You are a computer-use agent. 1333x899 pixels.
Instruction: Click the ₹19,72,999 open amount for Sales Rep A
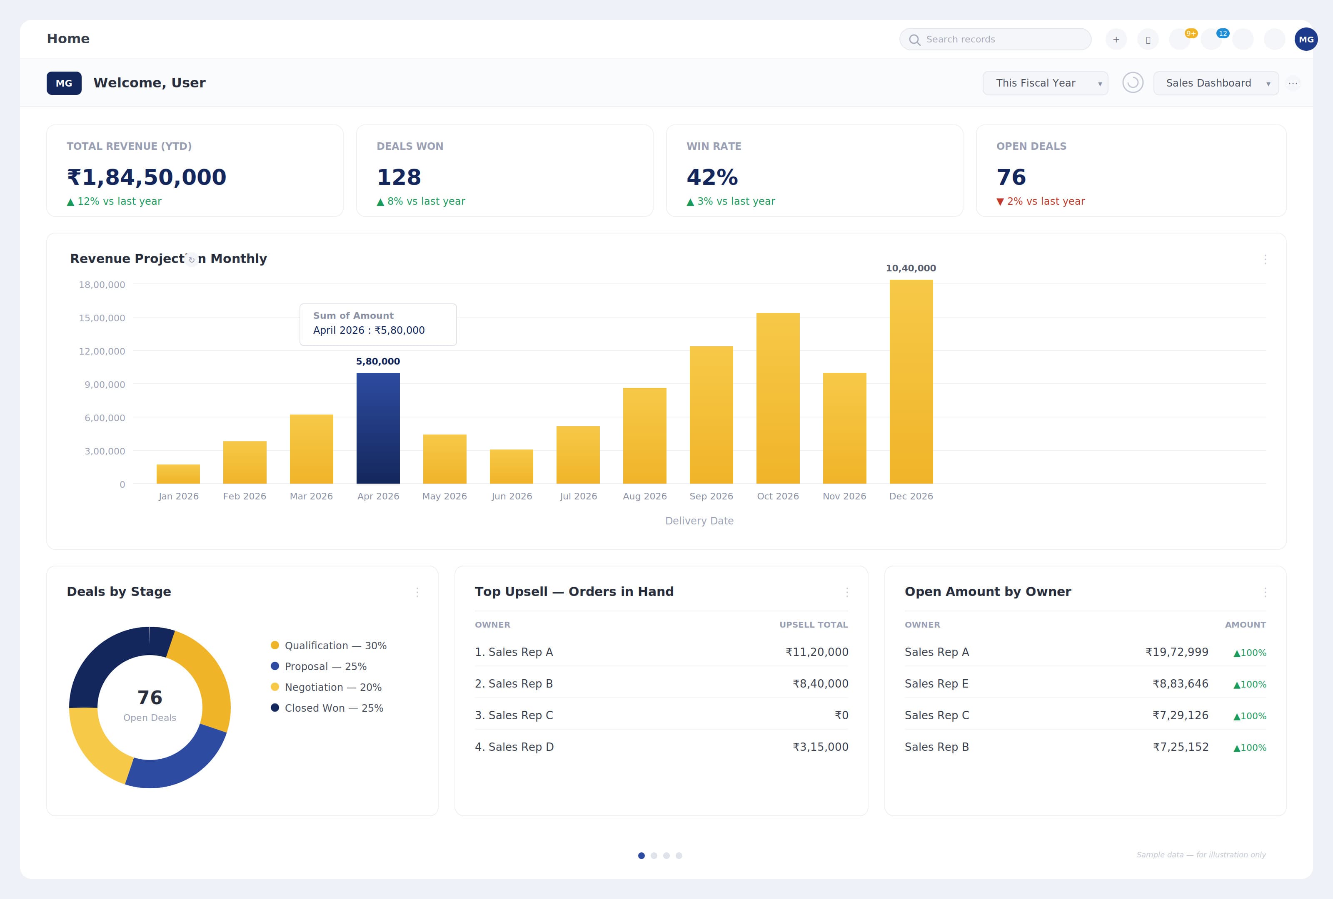tap(1176, 652)
